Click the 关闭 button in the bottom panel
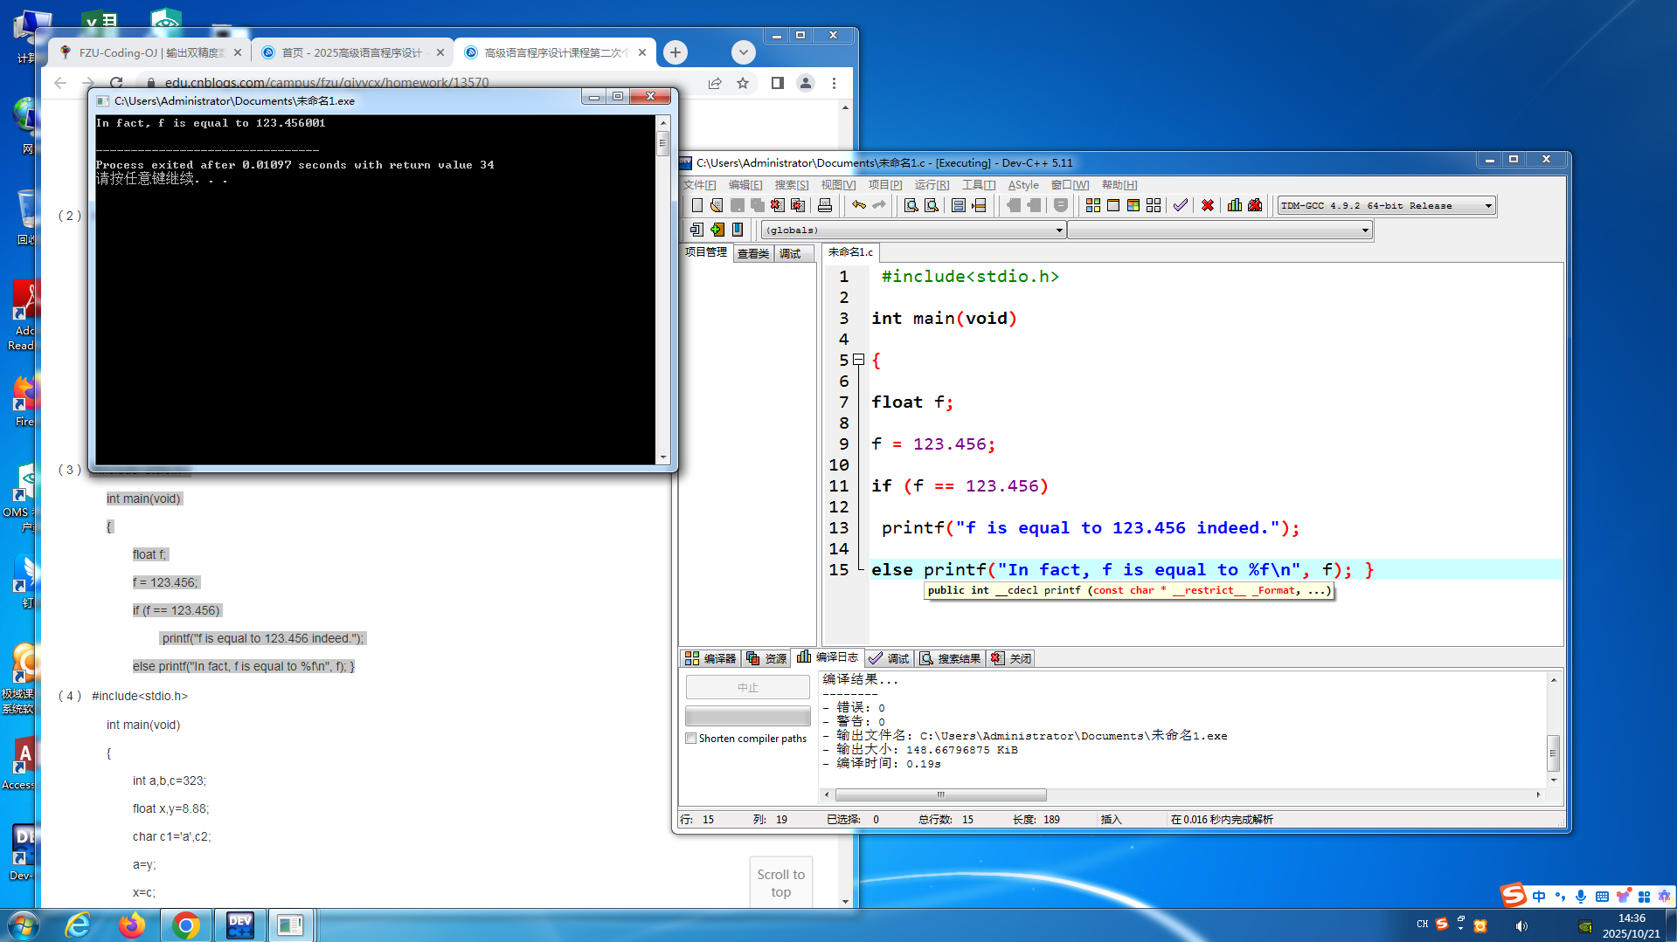The image size is (1677, 942). pyautogui.click(x=1011, y=658)
